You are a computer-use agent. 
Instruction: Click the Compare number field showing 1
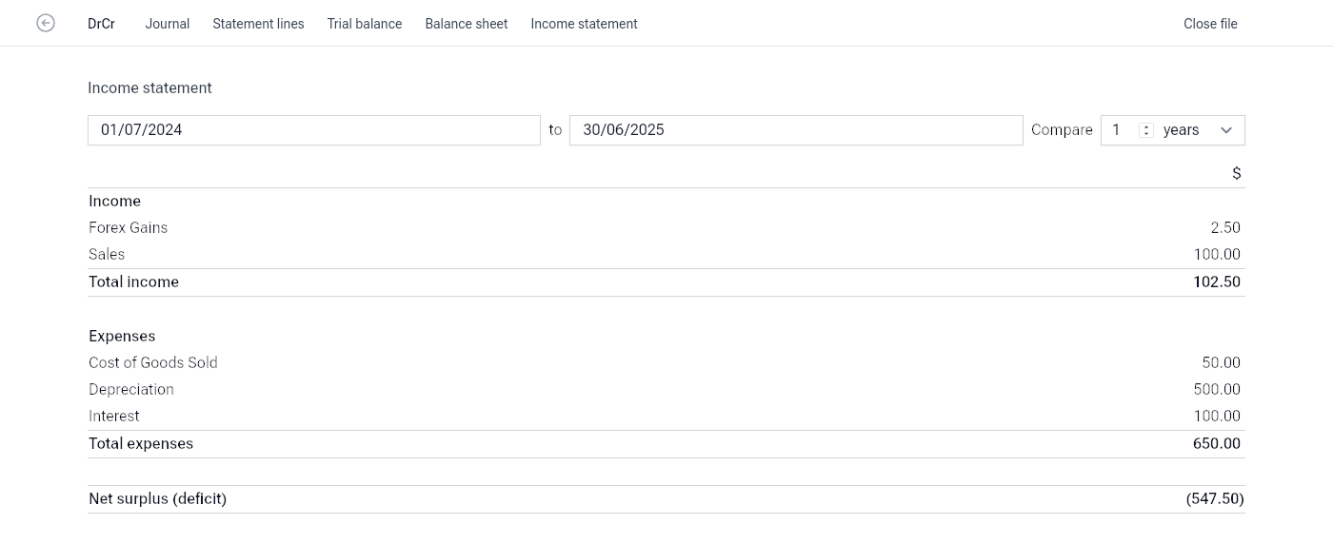tap(1129, 130)
